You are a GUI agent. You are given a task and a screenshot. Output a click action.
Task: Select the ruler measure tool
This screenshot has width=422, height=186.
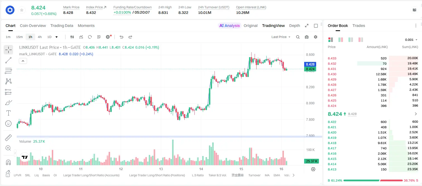point(8,137)
